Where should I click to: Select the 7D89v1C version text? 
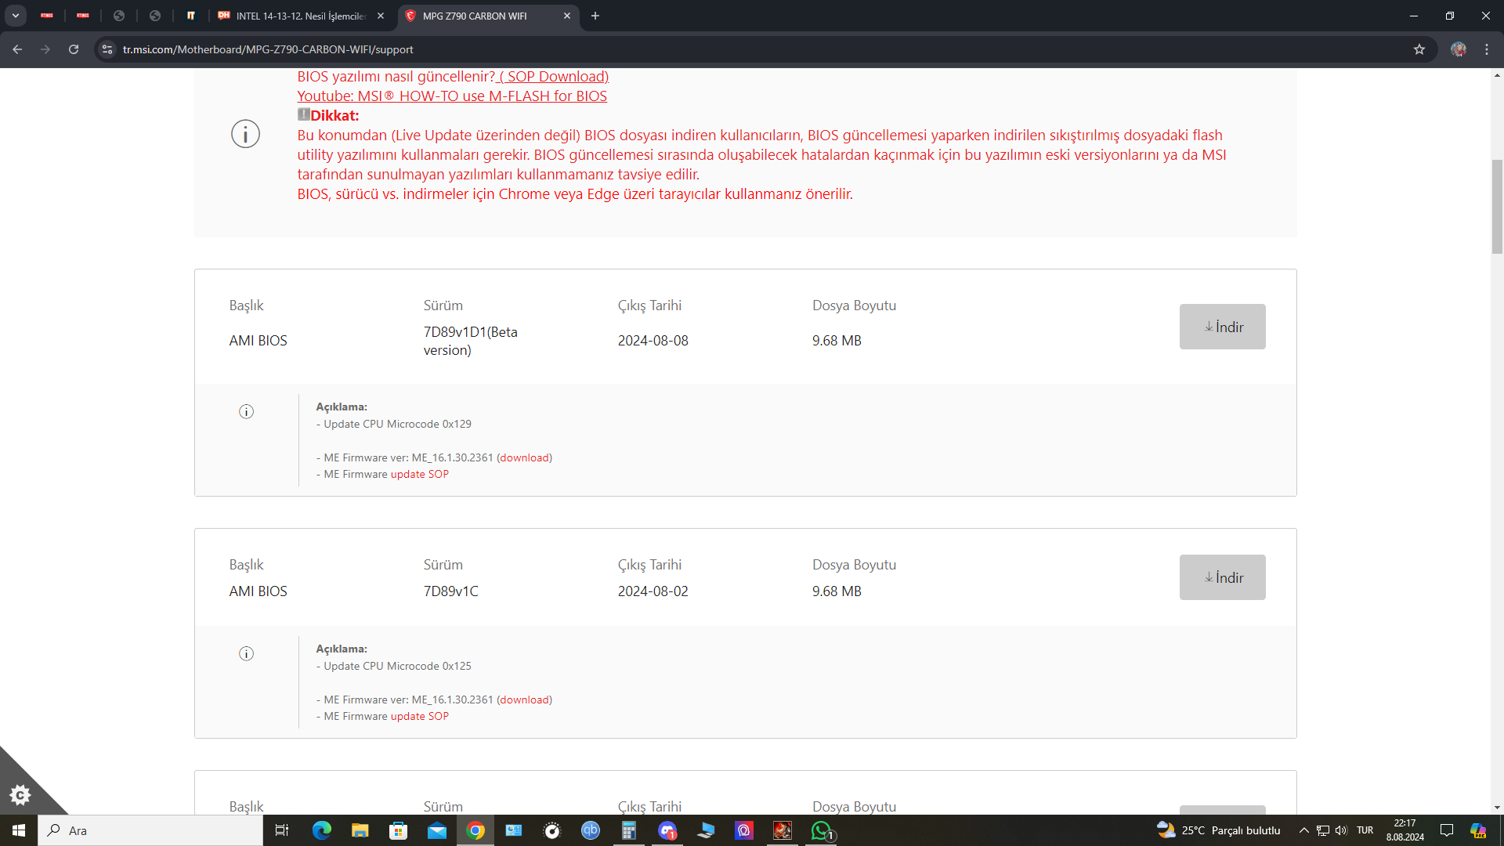tap(451, 591)
